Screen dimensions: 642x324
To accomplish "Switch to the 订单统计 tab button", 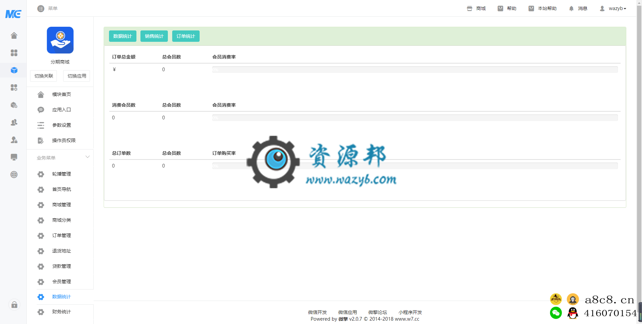I will [x=186, y=36].
